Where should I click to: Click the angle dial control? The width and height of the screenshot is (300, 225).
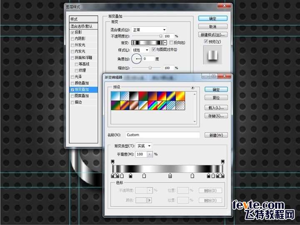tap(137, 59)
